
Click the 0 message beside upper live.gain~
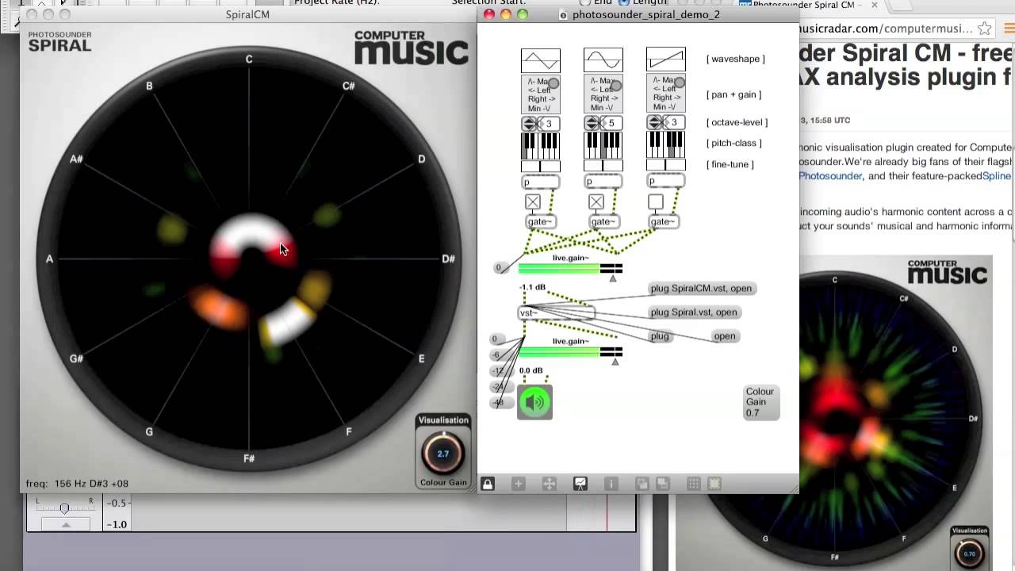[x=499, y=268]
